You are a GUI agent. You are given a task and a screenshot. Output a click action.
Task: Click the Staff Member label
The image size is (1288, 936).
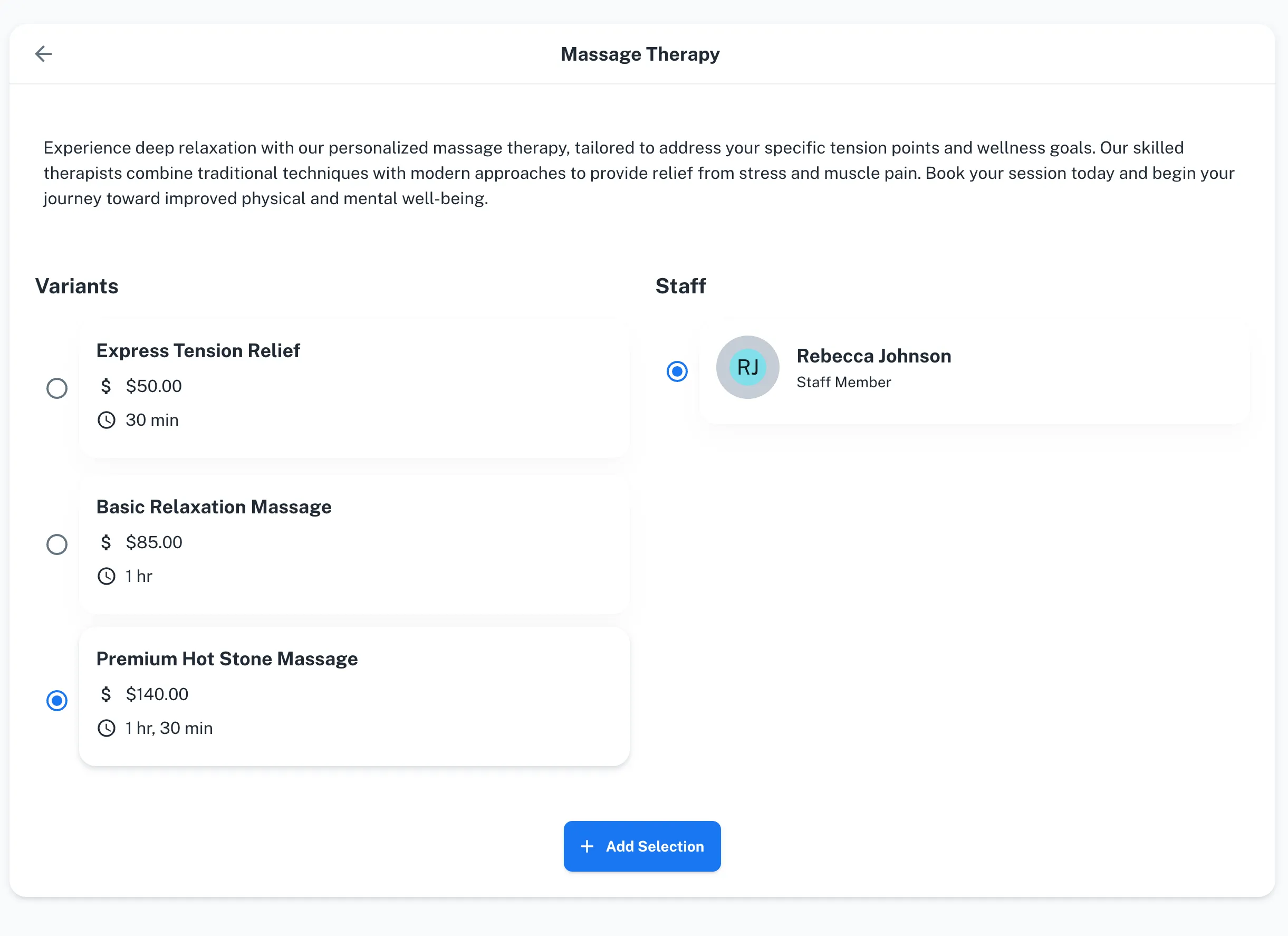[844, 382]
